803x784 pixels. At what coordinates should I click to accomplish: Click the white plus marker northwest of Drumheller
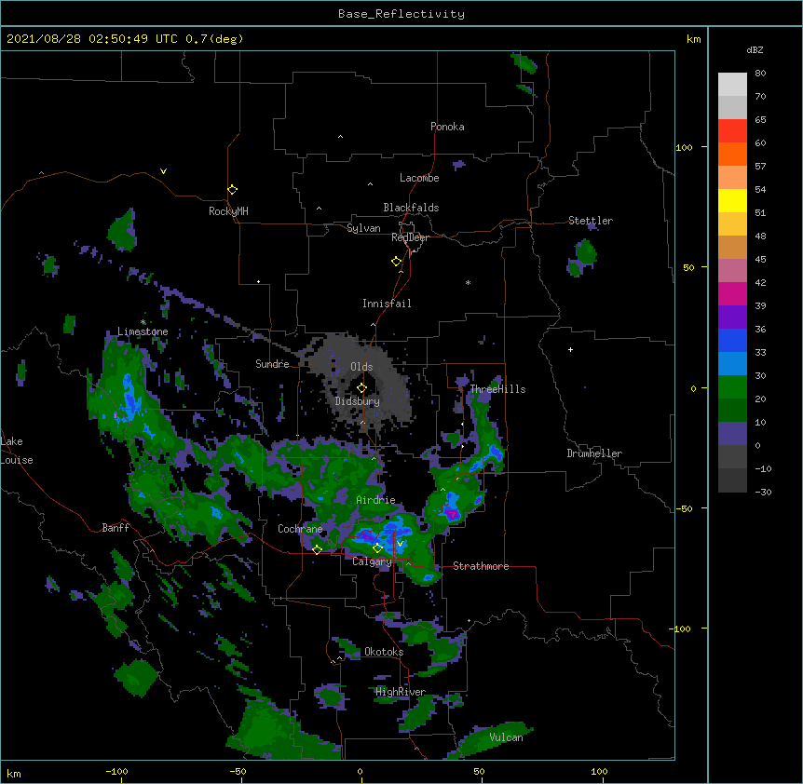pos(570,349)
